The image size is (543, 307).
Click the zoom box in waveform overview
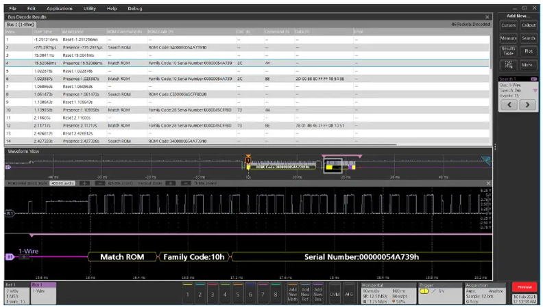pyautogui.click(x=333, y=165)
